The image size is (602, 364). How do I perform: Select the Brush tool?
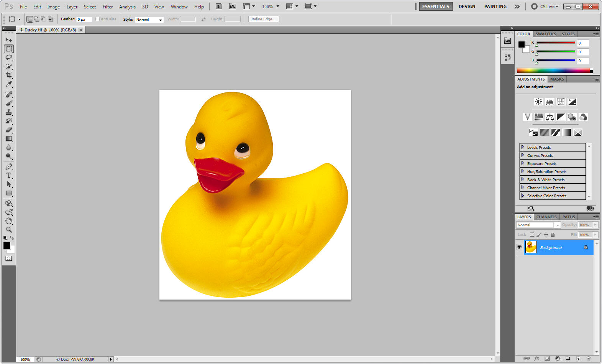[9, 103]
